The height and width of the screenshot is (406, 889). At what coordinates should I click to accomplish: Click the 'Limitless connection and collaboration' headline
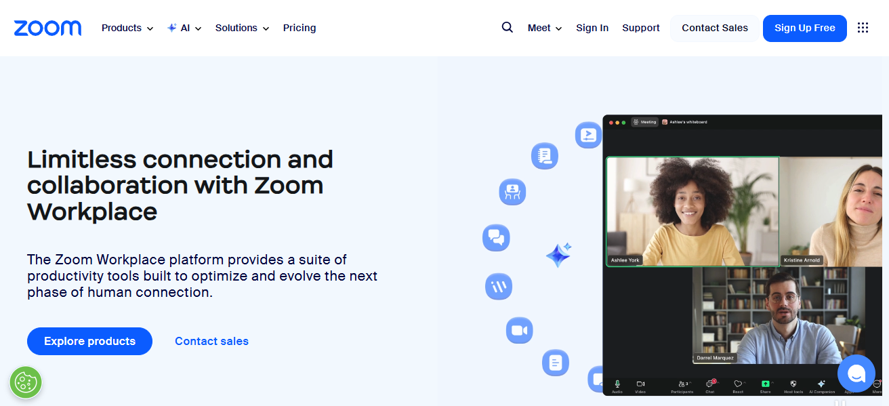pyautogui.click(x=180, y=185)
